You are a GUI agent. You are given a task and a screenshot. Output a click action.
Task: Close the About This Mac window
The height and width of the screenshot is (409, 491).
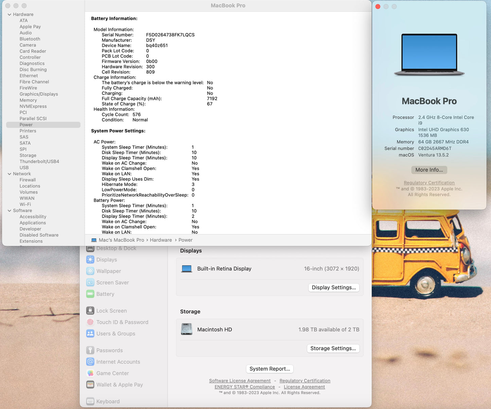[378, 6]
